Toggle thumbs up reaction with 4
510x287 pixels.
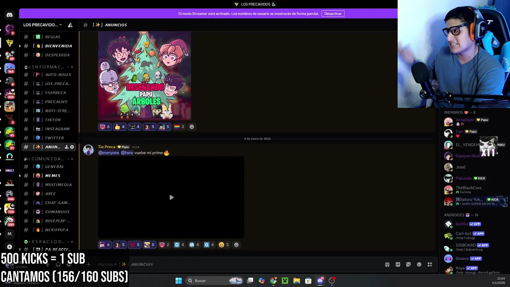coord(120,127)
